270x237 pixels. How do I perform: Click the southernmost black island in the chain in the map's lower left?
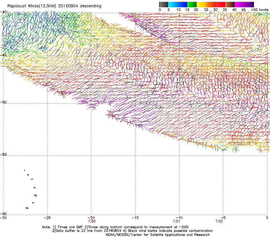[x=27, y=208]
